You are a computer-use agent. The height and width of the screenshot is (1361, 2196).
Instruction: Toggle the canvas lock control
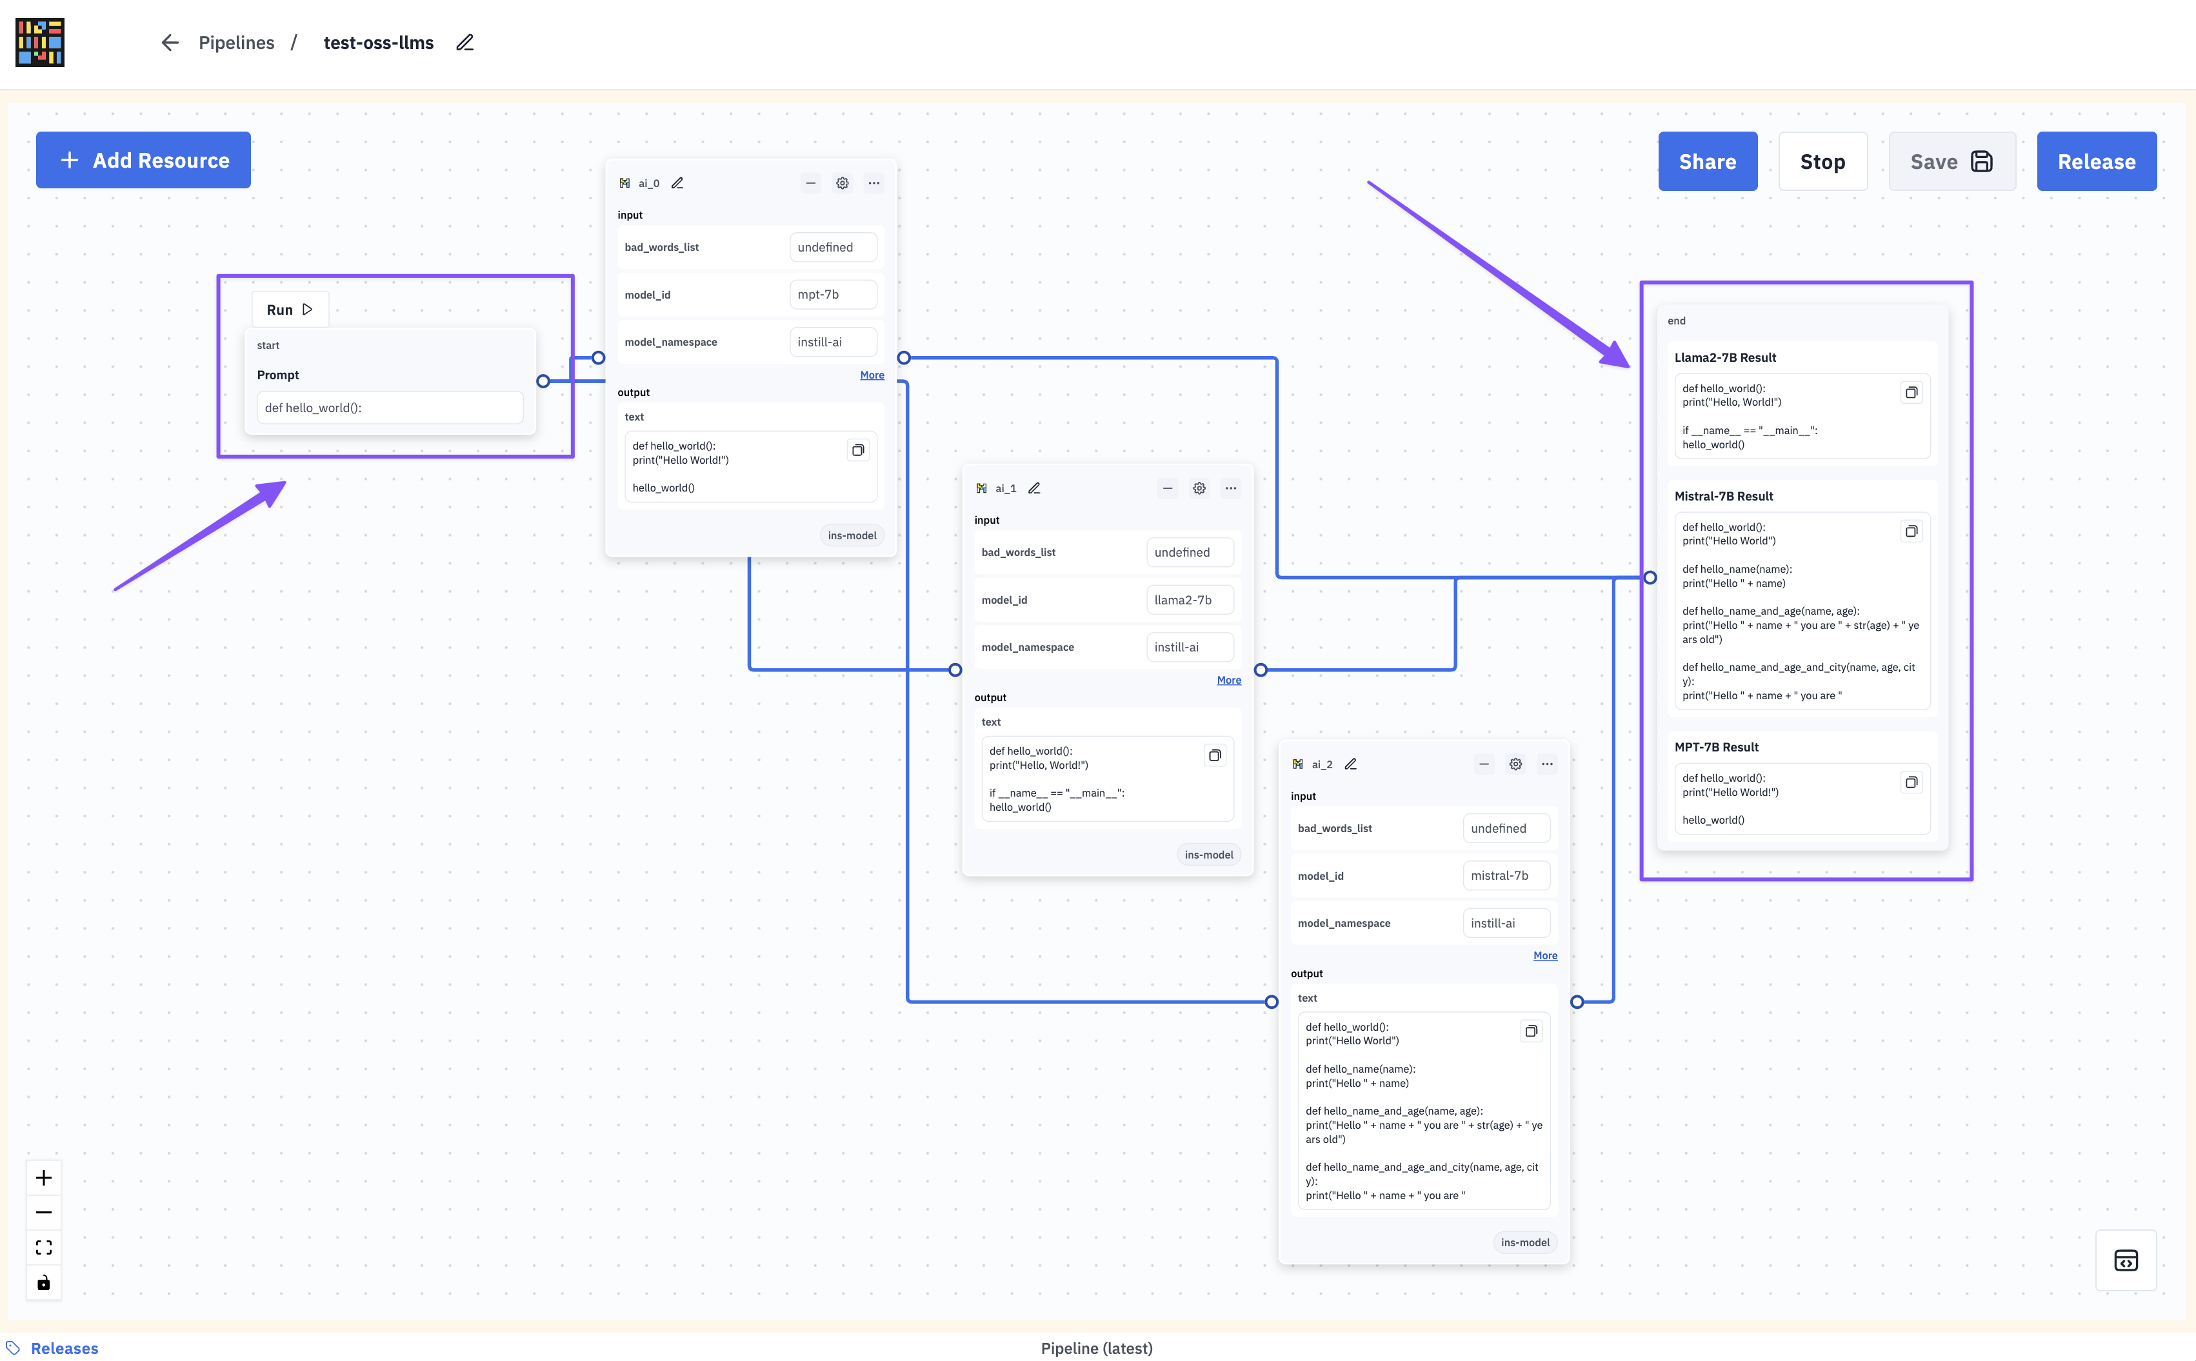43,1282
